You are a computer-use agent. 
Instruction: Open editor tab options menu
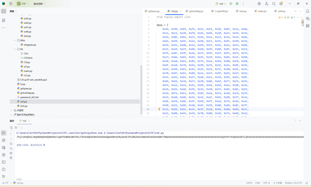[300, 11]
